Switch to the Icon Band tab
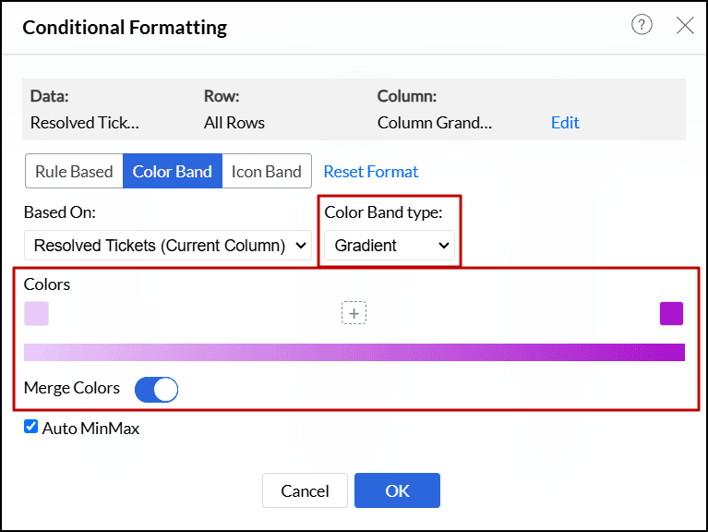The image size is (708, 532). click(x=266, y=172)
